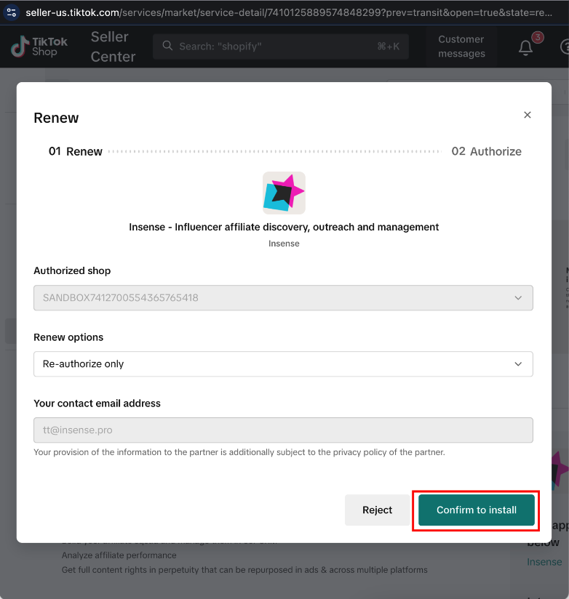Expand the Authorized shop dropdown
The image size is (569, 599).
pyautogui.click(x=283, y=297)
